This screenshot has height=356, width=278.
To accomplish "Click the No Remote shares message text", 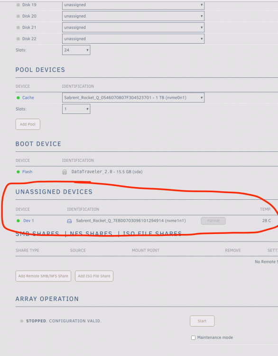I will (x=266, y=262).
